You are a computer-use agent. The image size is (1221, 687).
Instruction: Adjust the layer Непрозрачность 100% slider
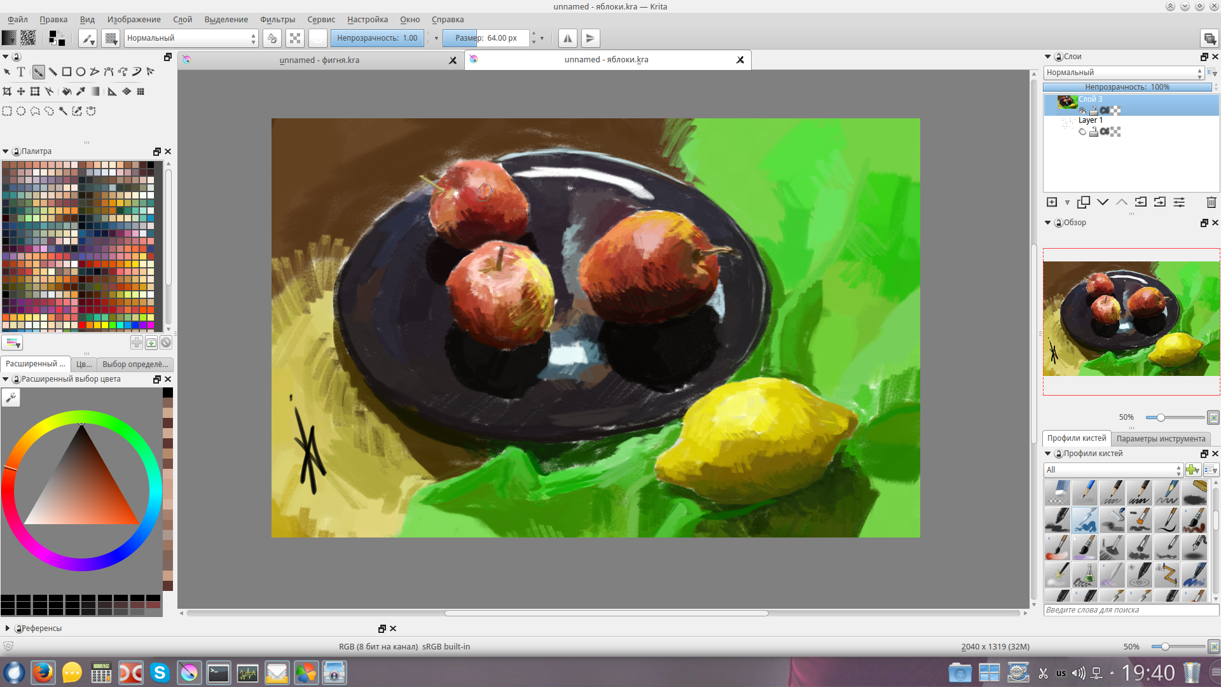(x=1127, y=87)
